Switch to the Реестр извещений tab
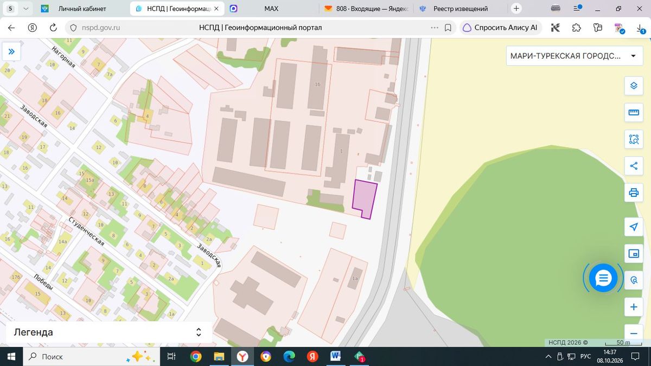The width and height of the screenshot is (651, 366). pyautogui.click(x=460, y=9)
